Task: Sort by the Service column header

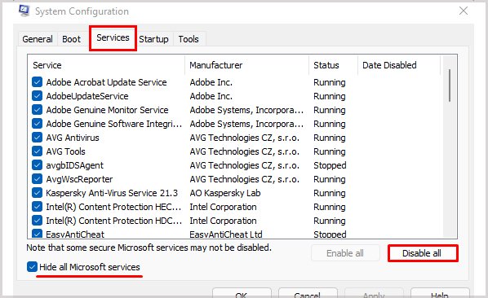Action: click(x=106, y=65)
